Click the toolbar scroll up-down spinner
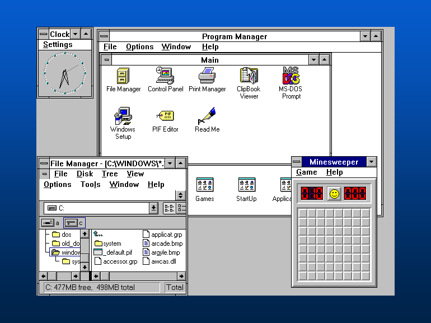Screen dimensions: 431x323 (x=180, y=195)
